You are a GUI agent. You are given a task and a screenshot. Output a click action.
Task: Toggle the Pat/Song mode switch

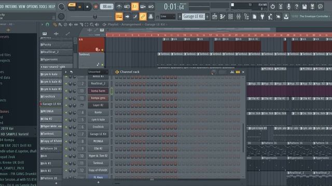[x=72, y=7]
